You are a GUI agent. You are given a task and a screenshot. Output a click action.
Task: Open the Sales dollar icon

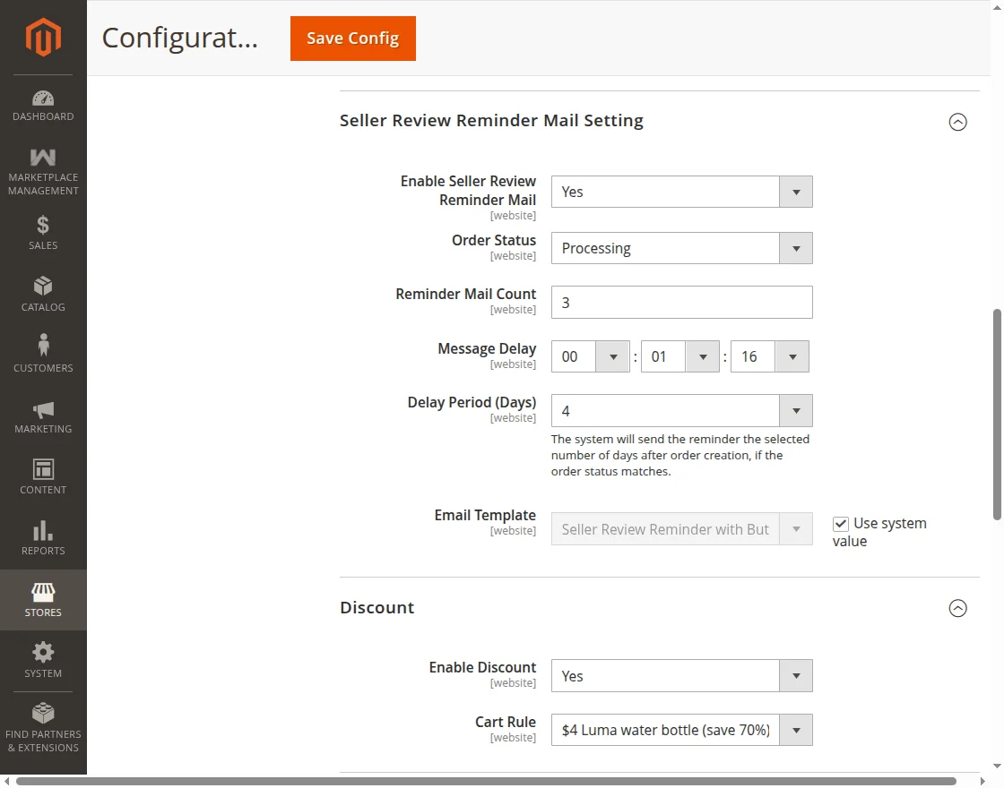pos(43,226)
